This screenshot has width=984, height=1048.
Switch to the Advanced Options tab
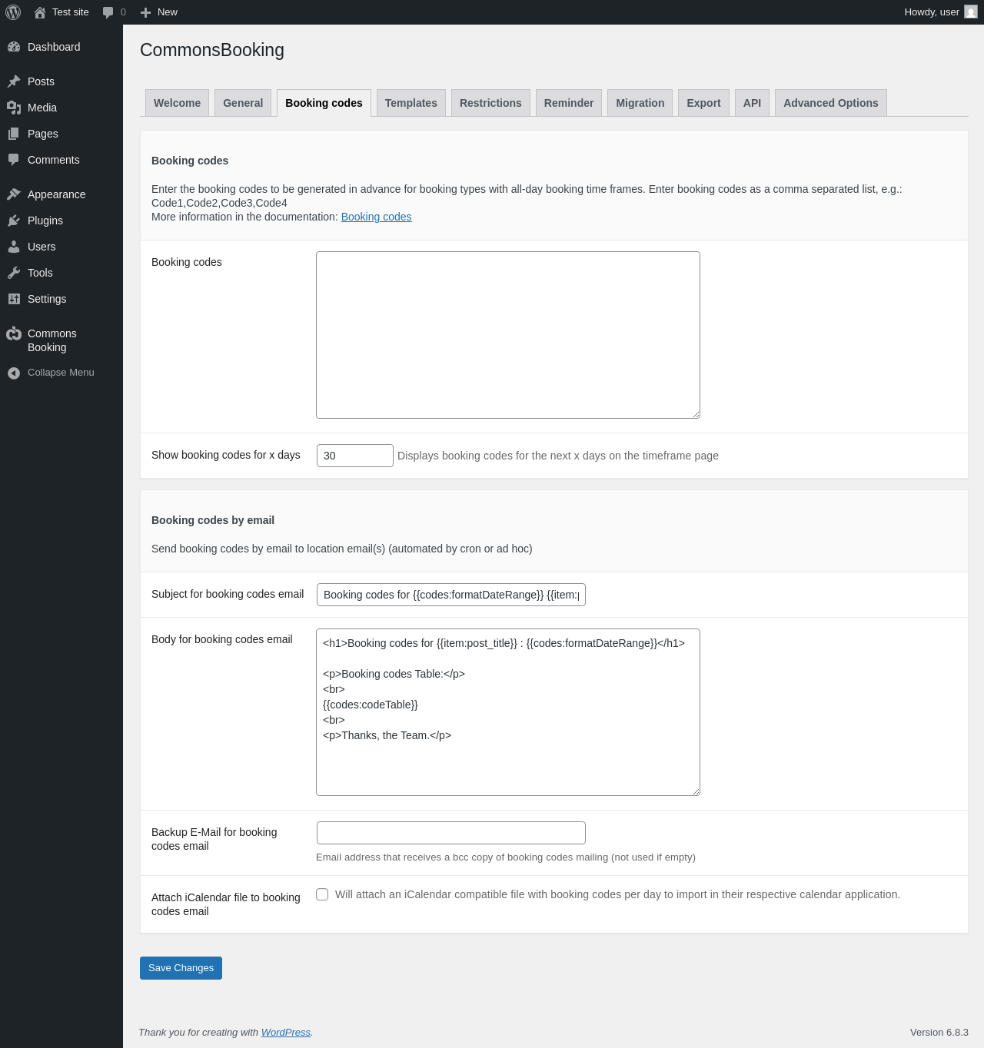point(830,103)
